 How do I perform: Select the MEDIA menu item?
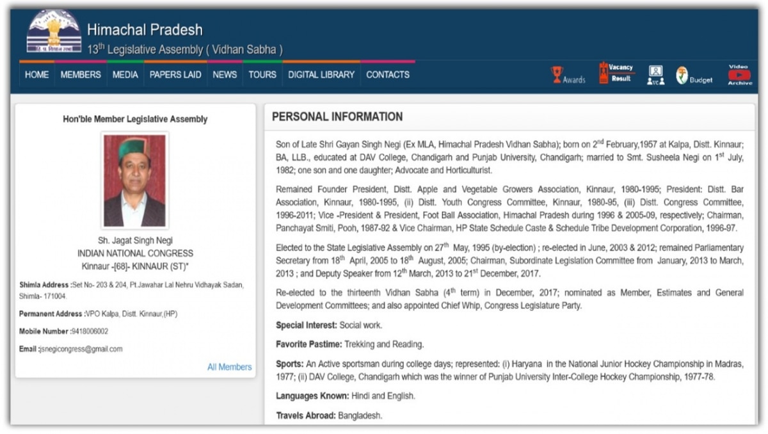click(125, 75)
